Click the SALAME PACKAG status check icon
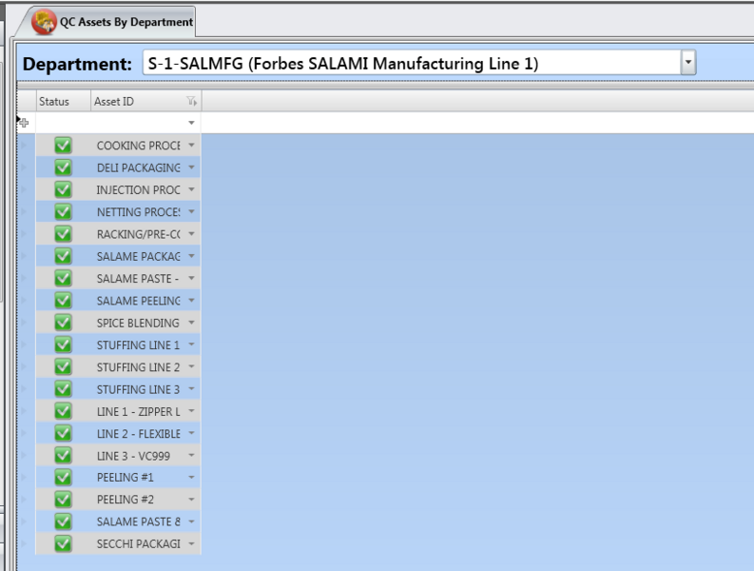The width and height of the screenshot is (754, 571). pos(63,256)
